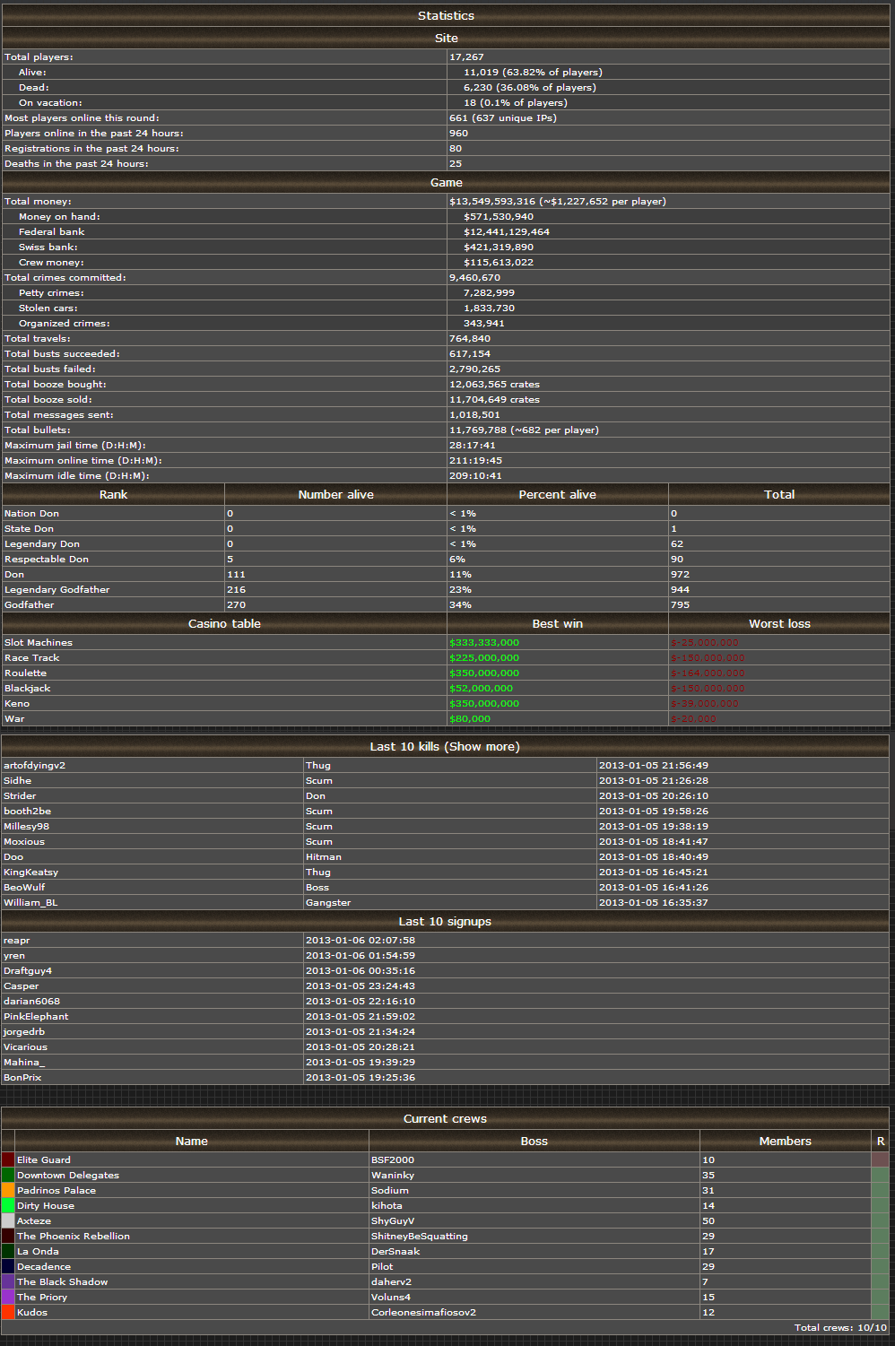The width and height of the screenshot is (895, 1346).
Task: Open killed player Millesy98's profile
Action: [27, 826]
